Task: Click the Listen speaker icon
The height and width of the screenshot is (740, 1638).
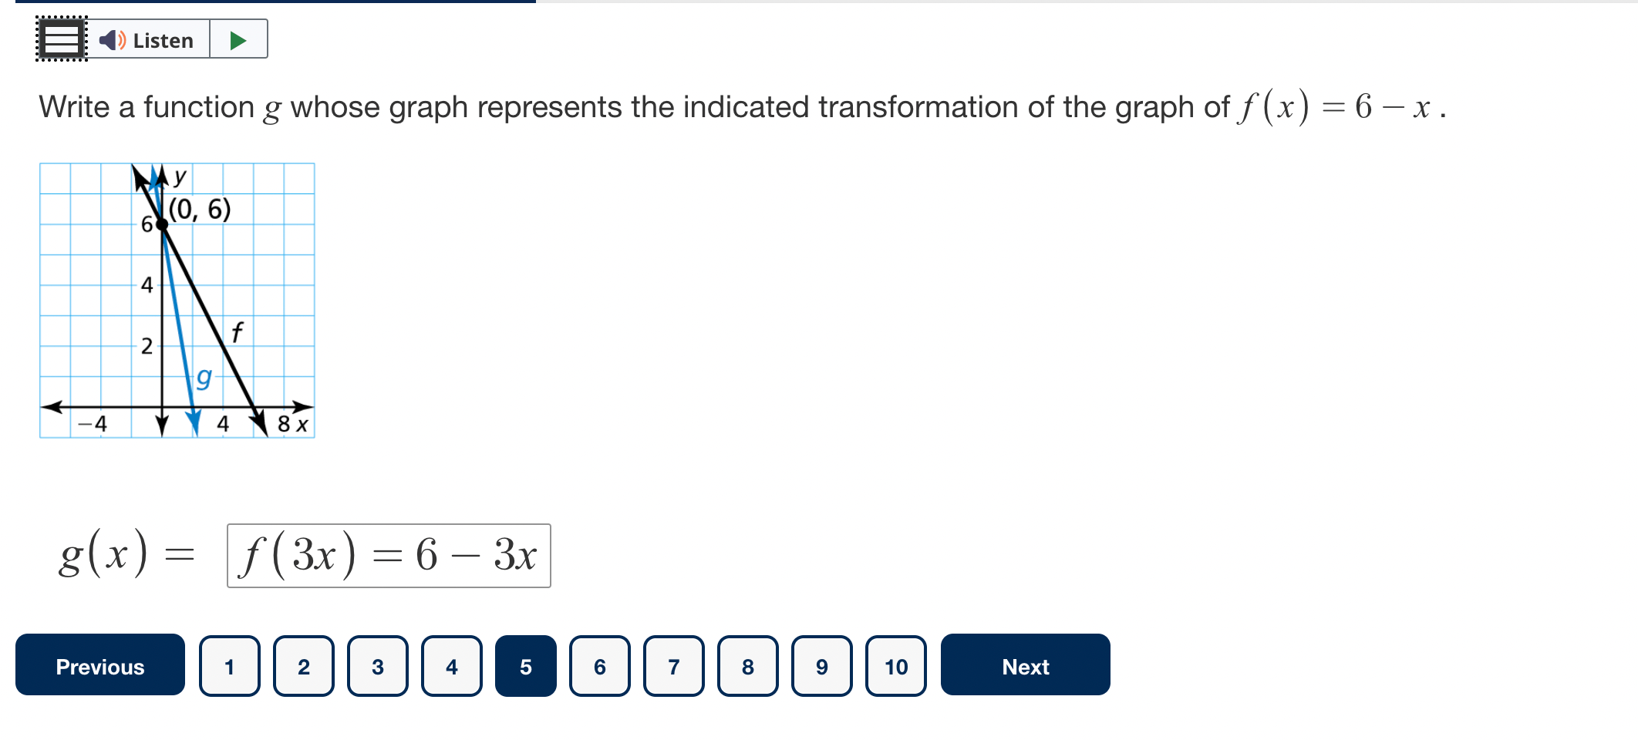Action: [113, 40]
